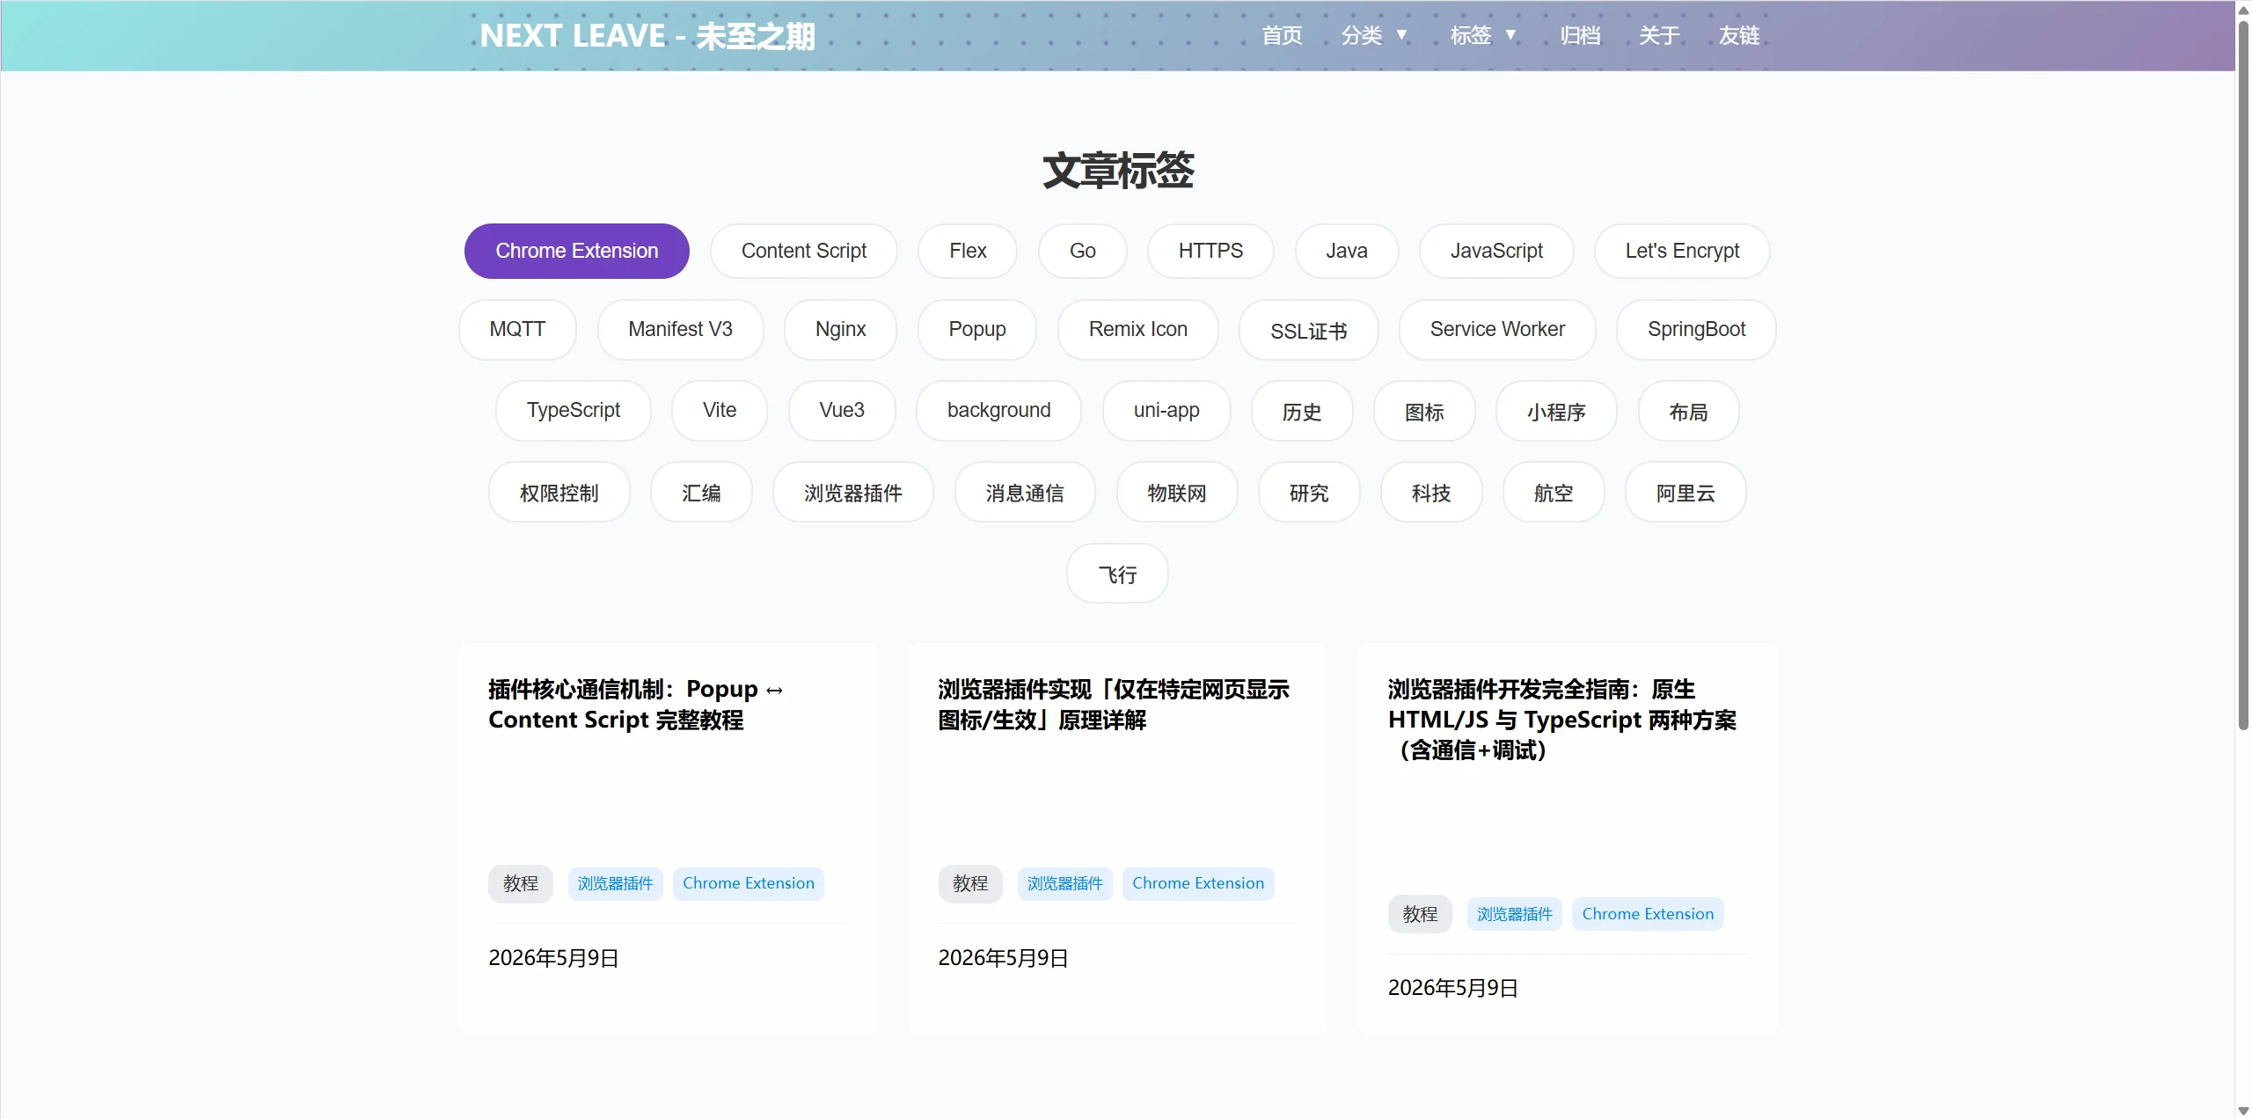Click the page vertical scrollbar thumb
The width and height of the screenshot is (2252, 1119).
coord(2243,374)
